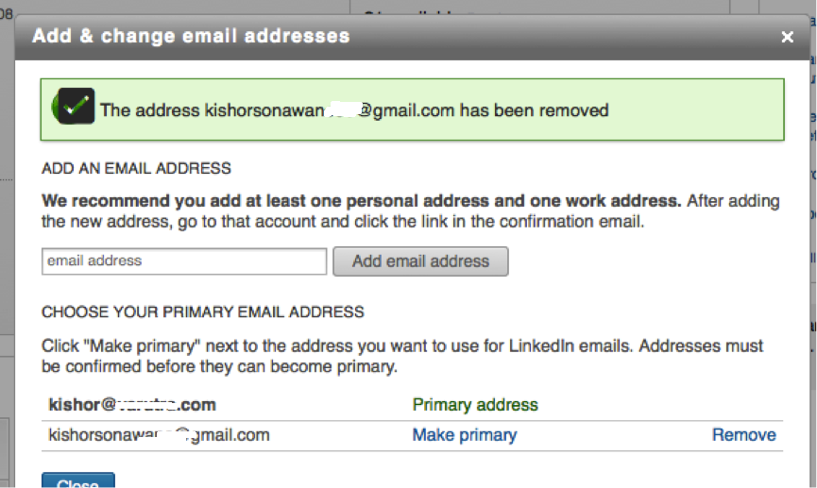Click the Add & change email addresses title
Screen dimensions: 817x488
(x=191, y=36)
